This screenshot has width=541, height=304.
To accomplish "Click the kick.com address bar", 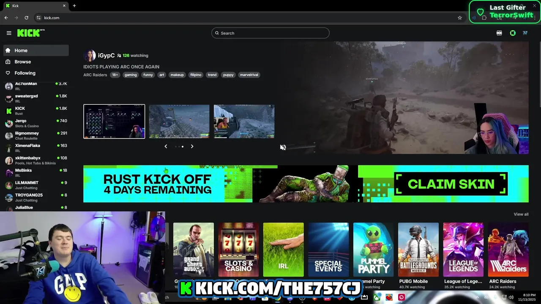I will point(249,18).
